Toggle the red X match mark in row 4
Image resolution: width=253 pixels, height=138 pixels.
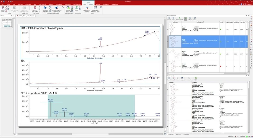click(221, 66)
